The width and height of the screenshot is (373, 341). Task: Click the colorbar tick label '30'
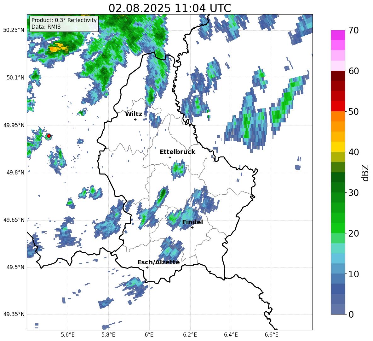pyautogui.click(x=353, y=193)
